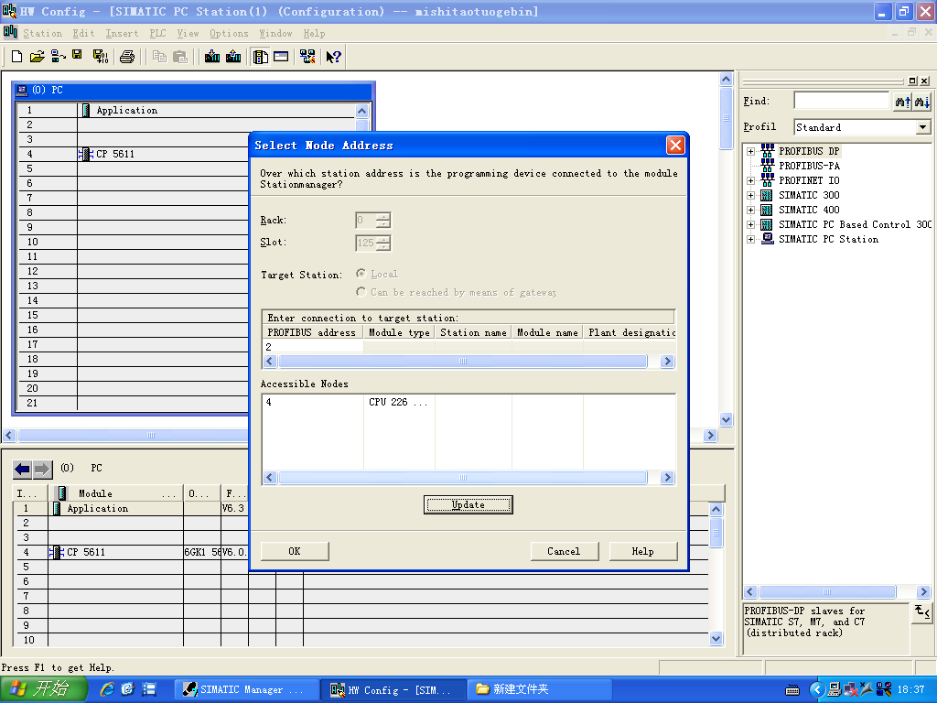This screenshot has width=937, height=703.
Task: Open the Window menu
Action: (x=275, y=34)
